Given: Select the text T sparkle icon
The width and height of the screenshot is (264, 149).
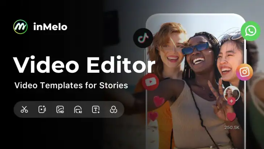Looking at the screenshot, I should [x=96, y=109].
